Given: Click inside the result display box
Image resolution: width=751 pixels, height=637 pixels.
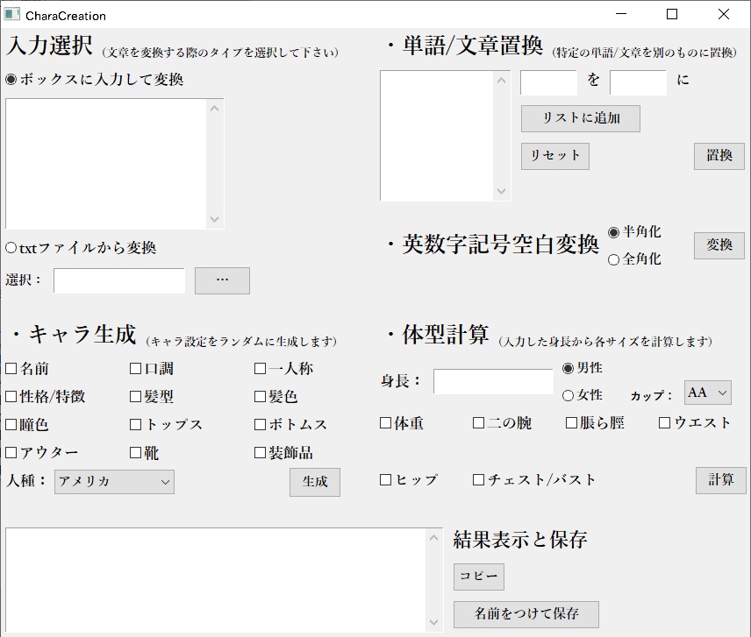Looking at the screenshot, I should tap(216, 580).
